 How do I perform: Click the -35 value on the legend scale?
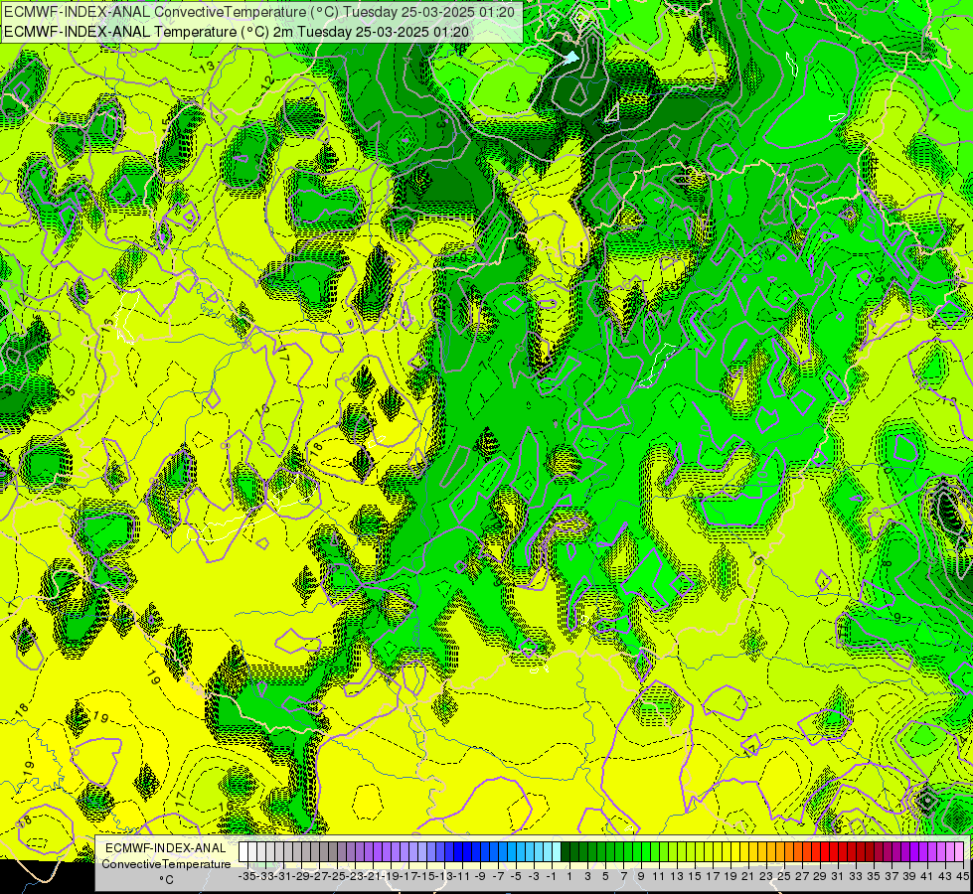247,876
